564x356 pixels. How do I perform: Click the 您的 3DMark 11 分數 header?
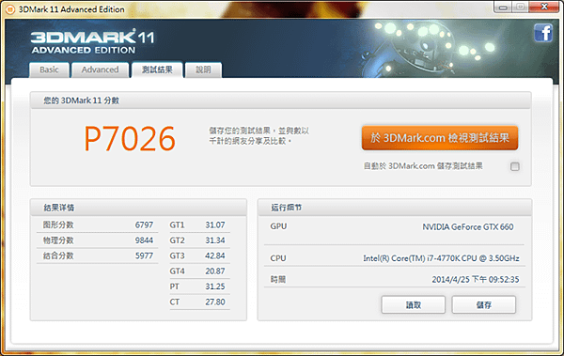pos(280,101)
